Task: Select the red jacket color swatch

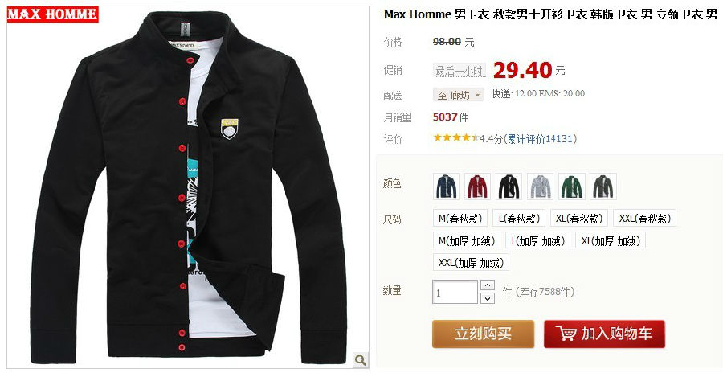Action: [478, 186]
